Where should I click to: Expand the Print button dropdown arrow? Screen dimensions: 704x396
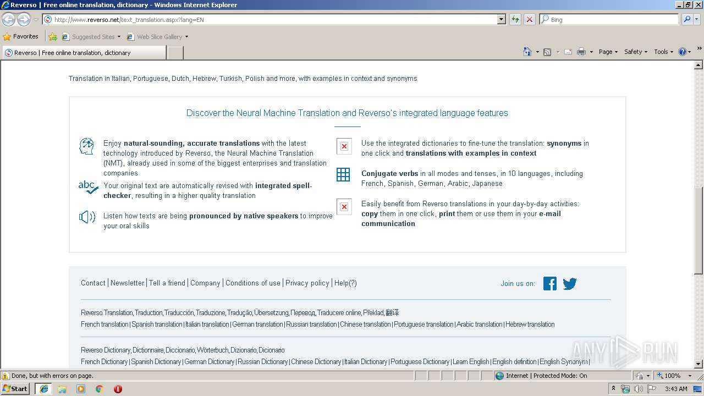(591, 52)
